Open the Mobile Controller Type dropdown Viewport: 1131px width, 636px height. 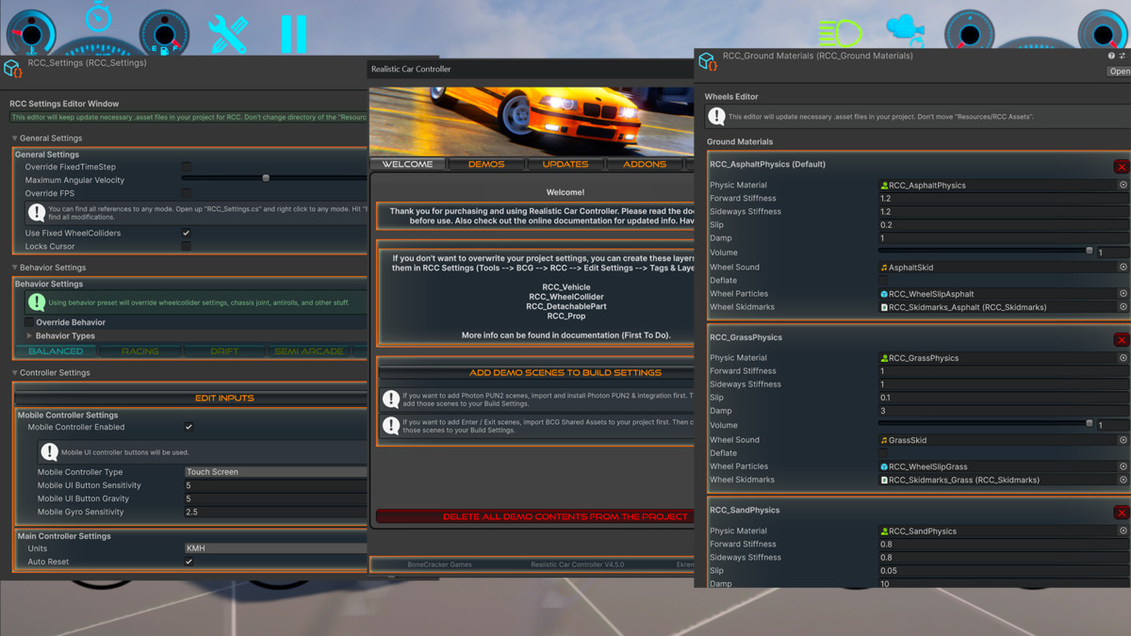click(x=275, y=472)
